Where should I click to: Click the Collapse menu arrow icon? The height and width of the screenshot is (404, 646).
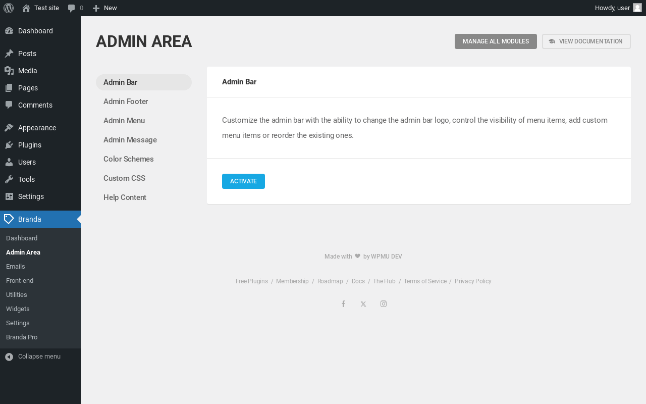click(x=9, y=357)
